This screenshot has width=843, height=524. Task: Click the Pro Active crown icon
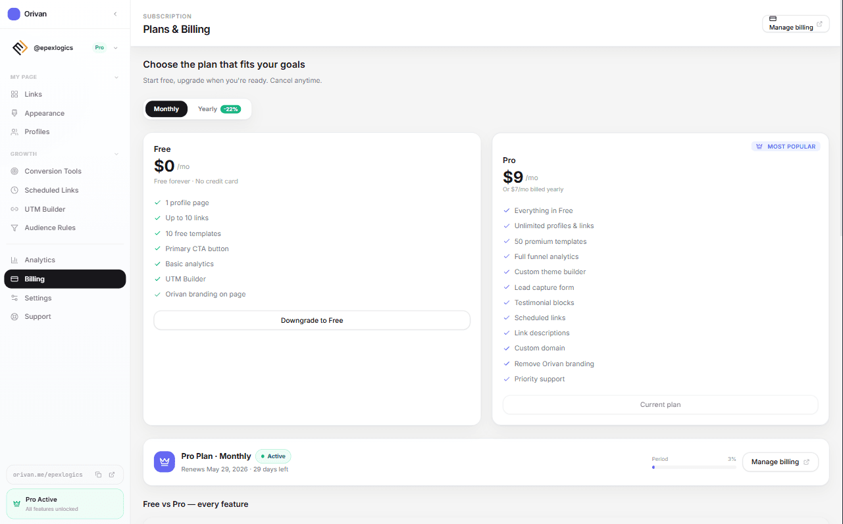click(x=16, y=504)
